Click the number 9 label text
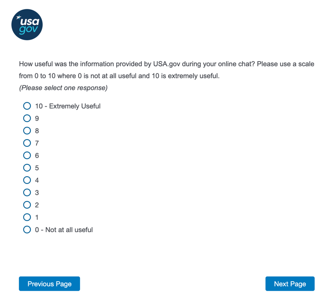Screen dimensions: 328x303 point(37,118)
